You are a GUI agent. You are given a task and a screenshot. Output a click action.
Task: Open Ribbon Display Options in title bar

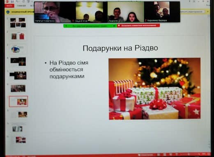(x=194, y=1)
